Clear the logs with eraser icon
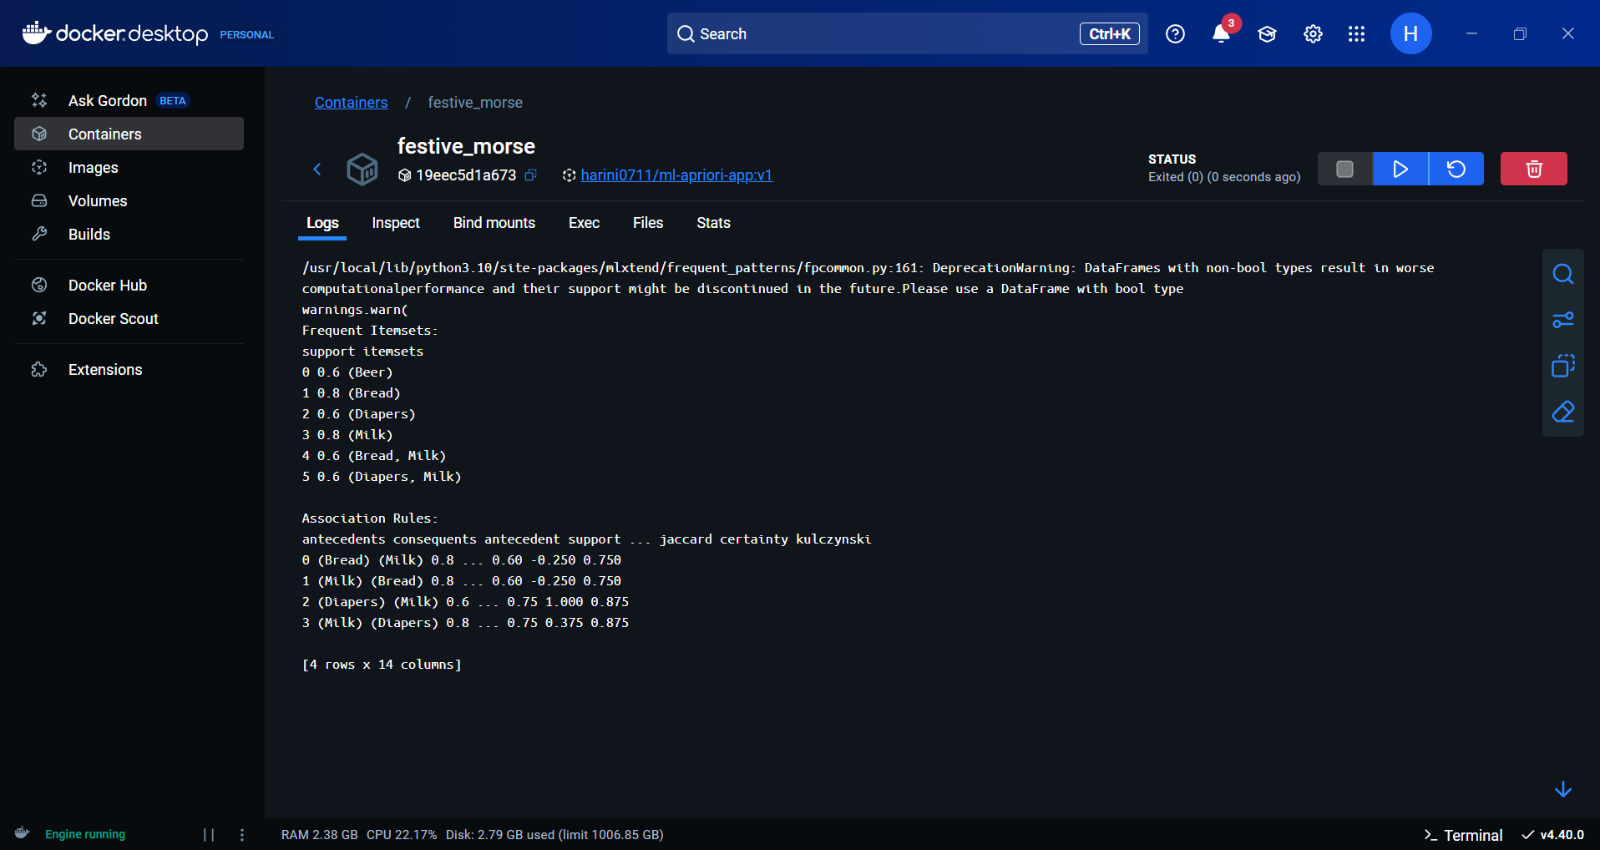 (x=1563, y=412)
